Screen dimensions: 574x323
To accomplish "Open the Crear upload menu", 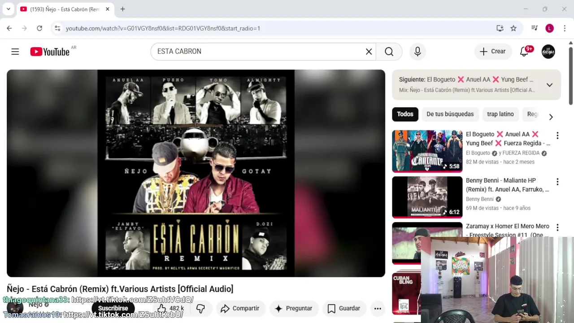I will tap(492, 52).
